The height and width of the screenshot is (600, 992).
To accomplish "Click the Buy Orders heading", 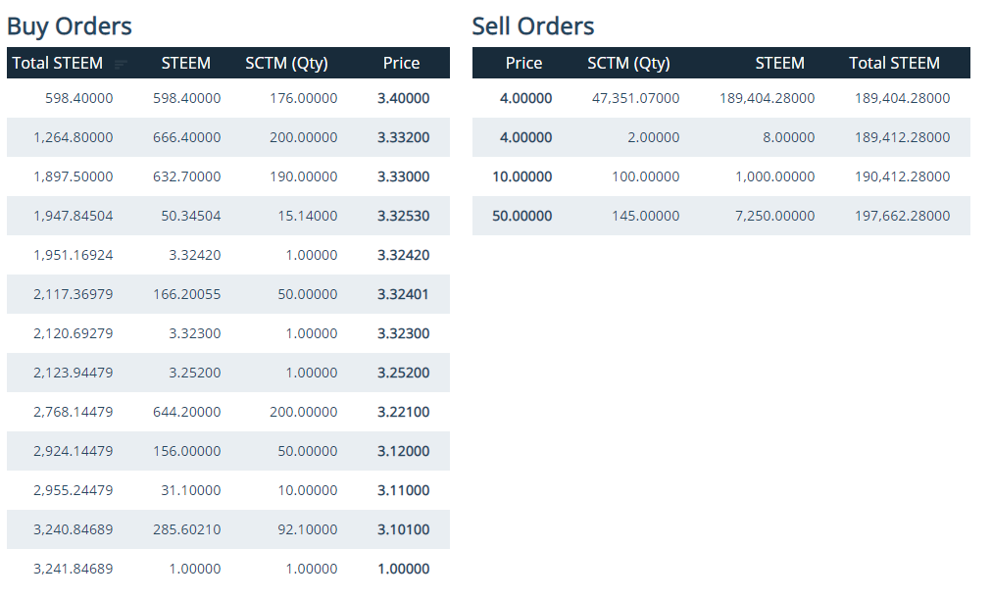I will pos(70,26).
